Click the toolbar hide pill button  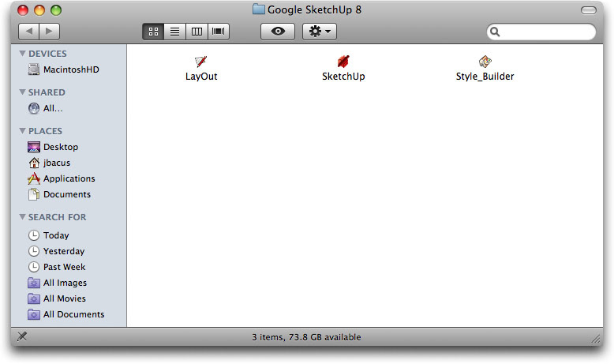(x=588, y=10)
